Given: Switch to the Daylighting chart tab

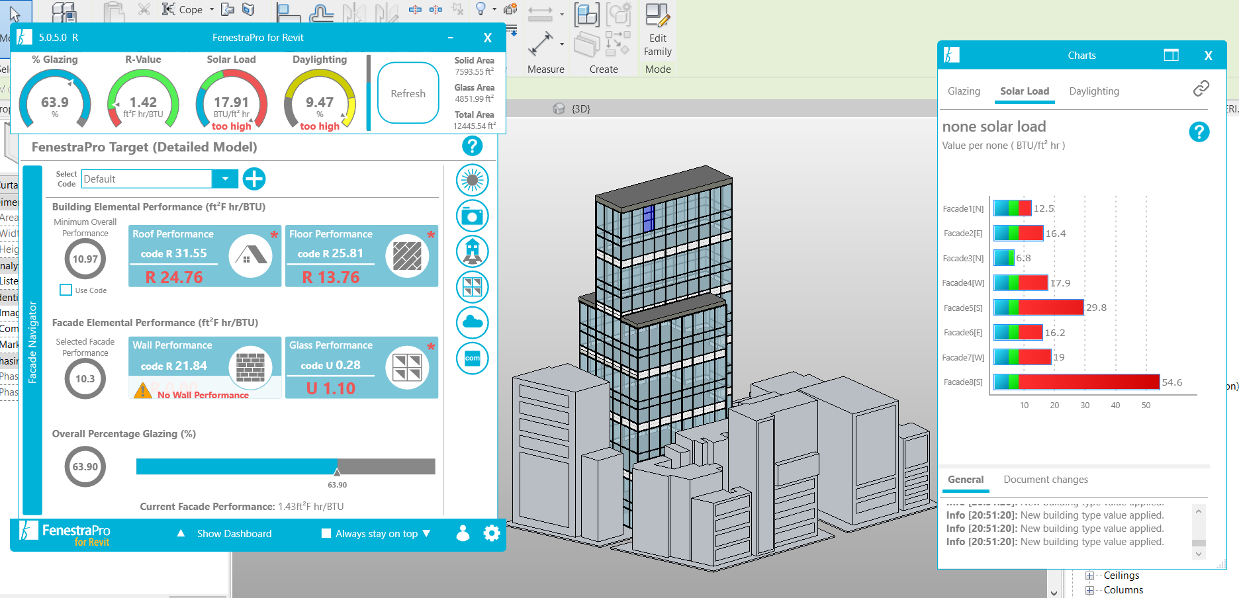Looking at the screenshot, I should (x=1094, y=91).
